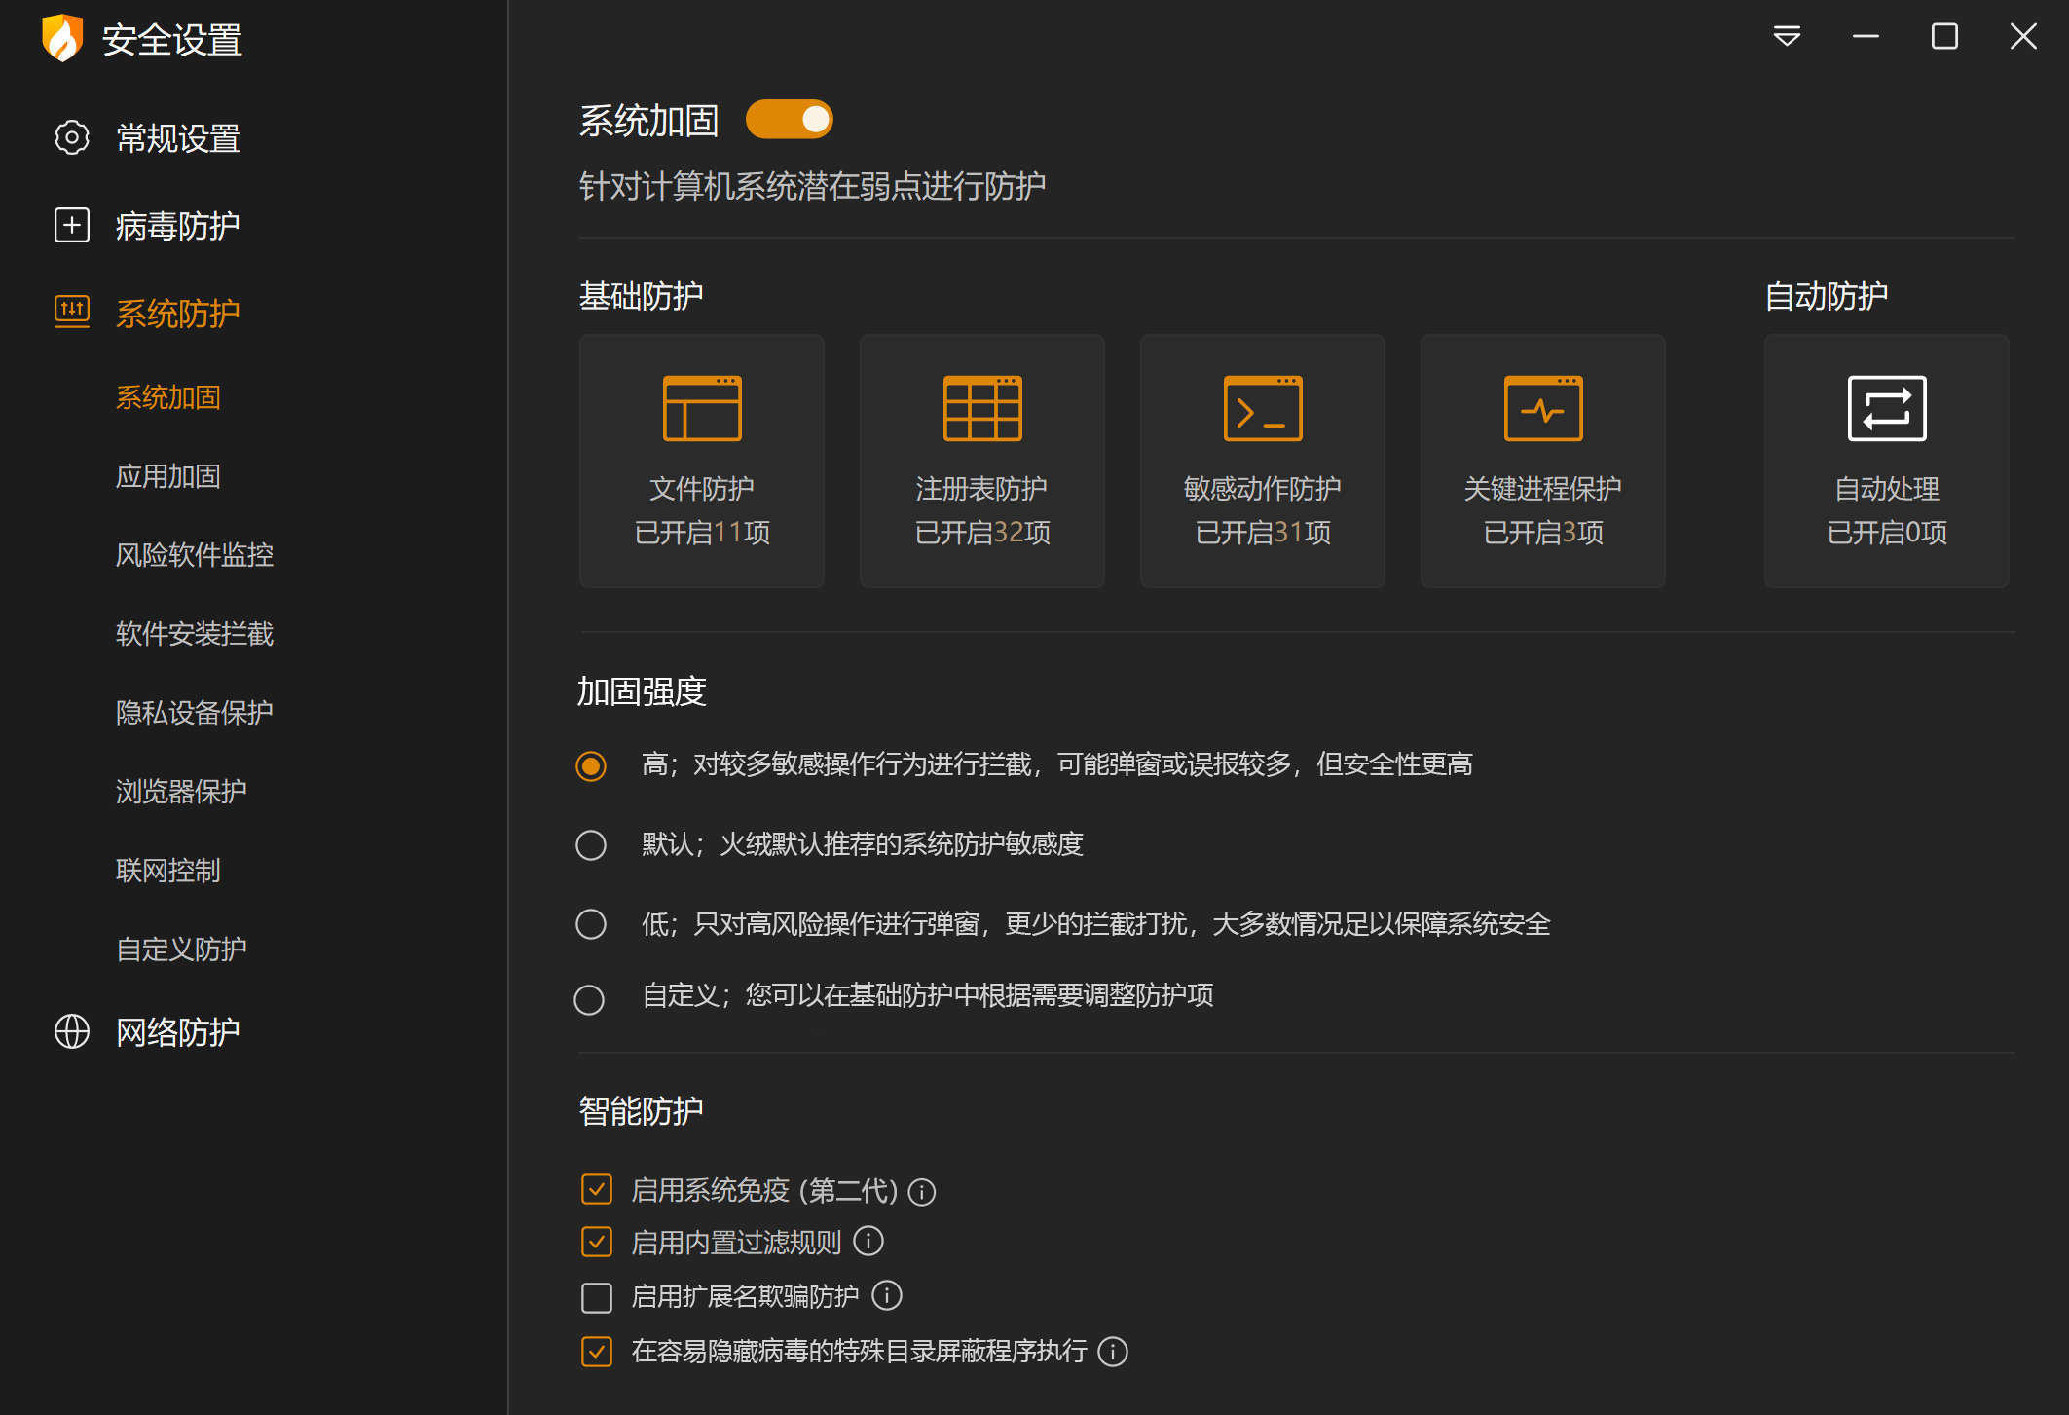Viewport: 2069px width, 1415px height.
Task: Open 文件防护 settings via its window icon
Action: pos(701,409)
